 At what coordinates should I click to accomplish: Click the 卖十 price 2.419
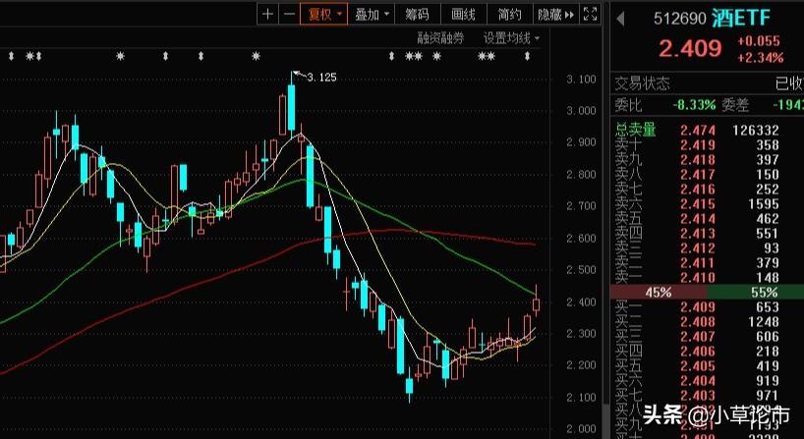tap(698, 145)
